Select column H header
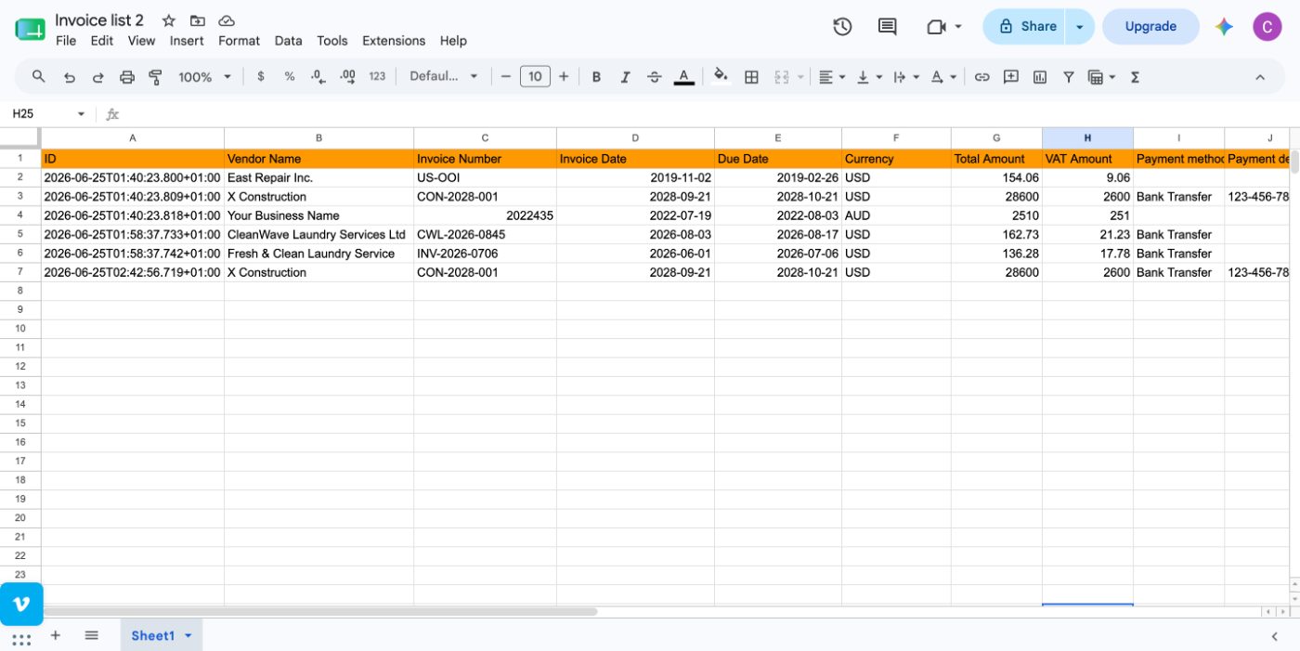The height and width of the screenshot is (651, 1300). click(1087, 137)
